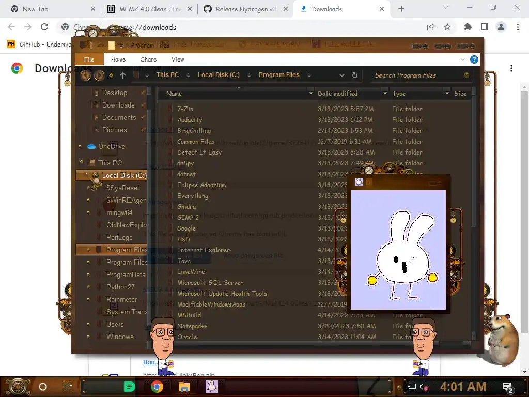529x397 pixels.
Task: Toggle Chrome's side panel icon
Action: coord(485,27)
